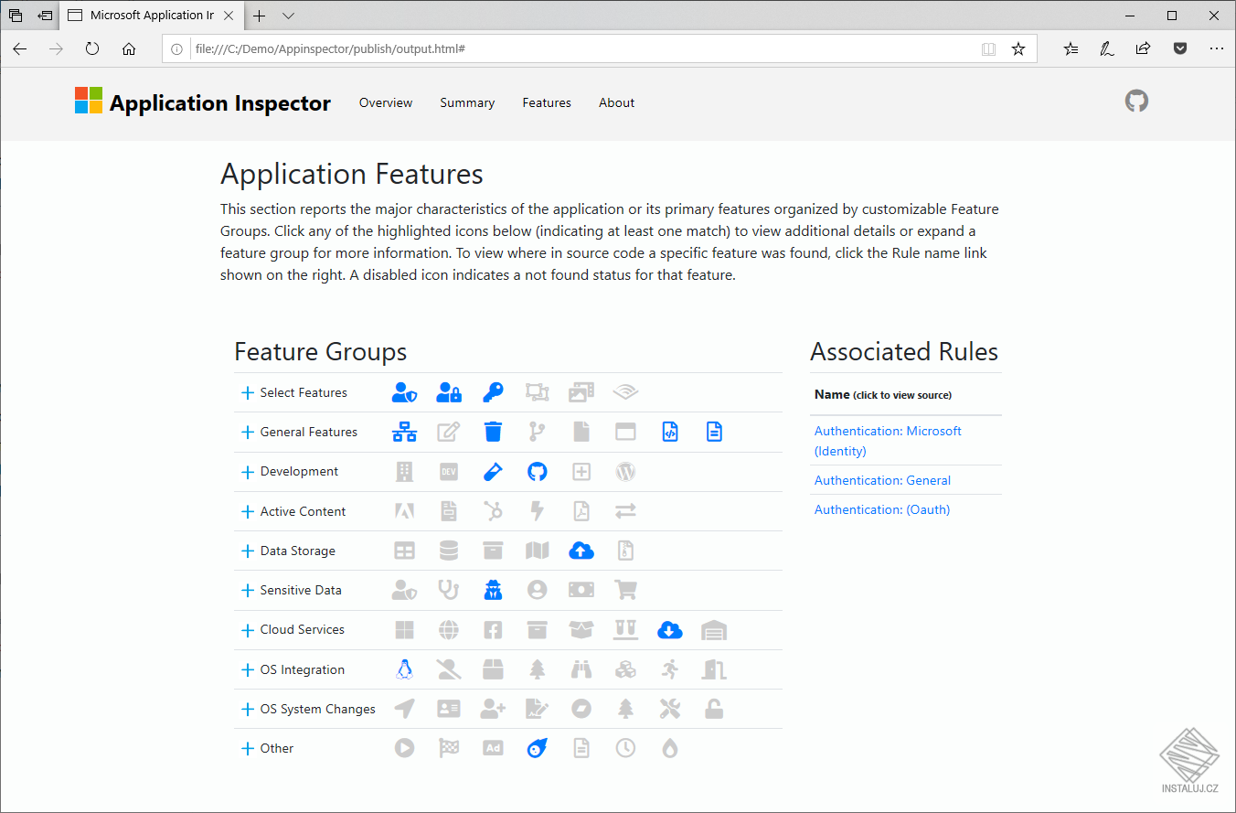The width and height of the screenshot is (1236, 813).
Task: Expand the Data Storage group
Action: (x=247, y=551)
